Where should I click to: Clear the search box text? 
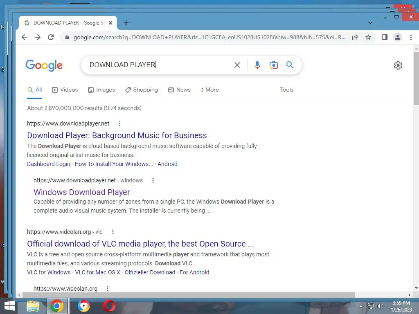(237, 65)
